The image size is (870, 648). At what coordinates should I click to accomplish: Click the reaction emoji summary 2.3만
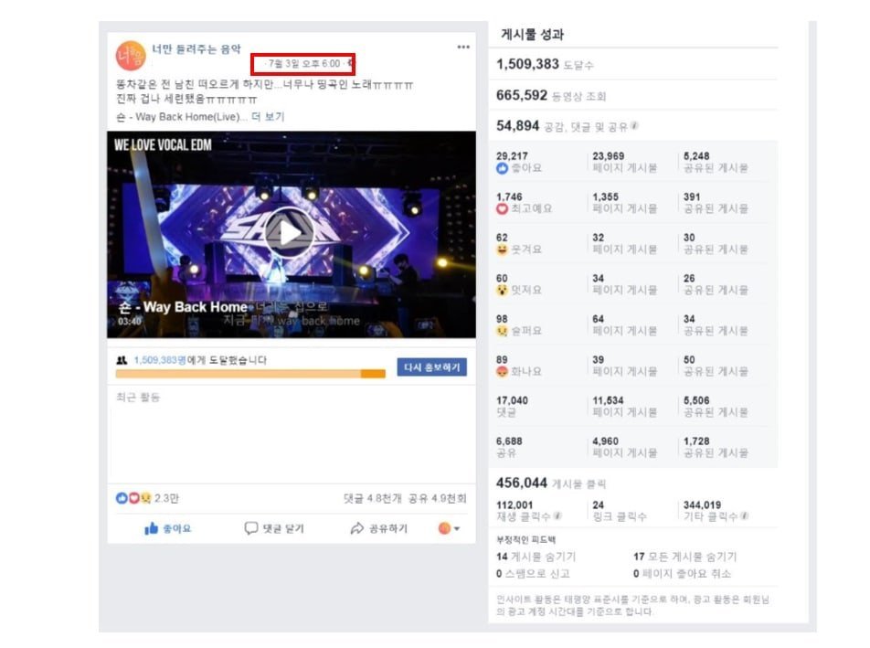tap(147, 498)
